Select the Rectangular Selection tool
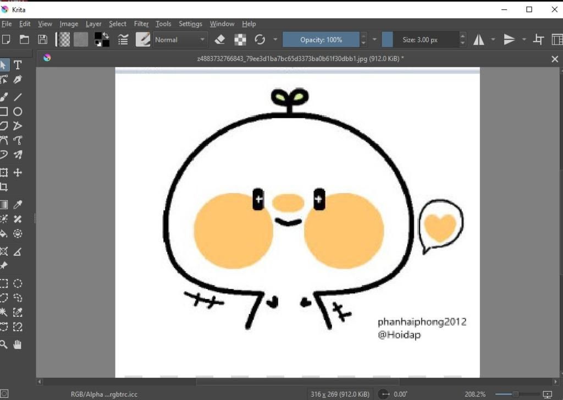This screenshot has height=400, width=563. 4,283
